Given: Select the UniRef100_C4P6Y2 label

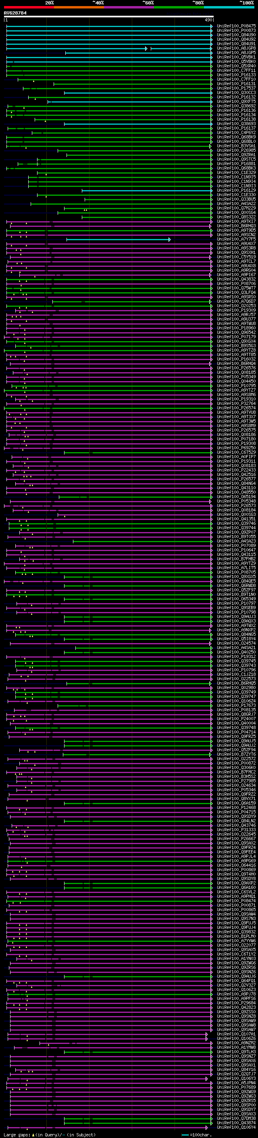Looking at the screenshot, I should coord(236,132).
